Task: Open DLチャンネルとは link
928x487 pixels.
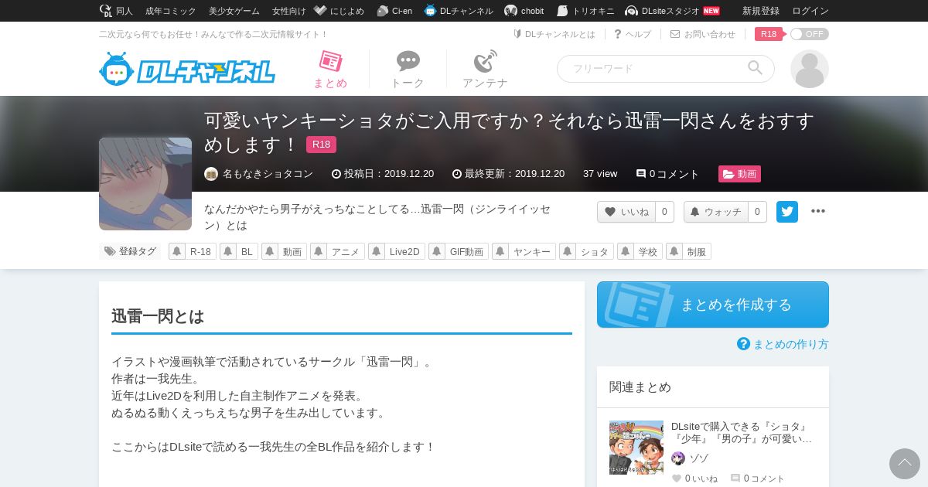Action: (554, 34)
